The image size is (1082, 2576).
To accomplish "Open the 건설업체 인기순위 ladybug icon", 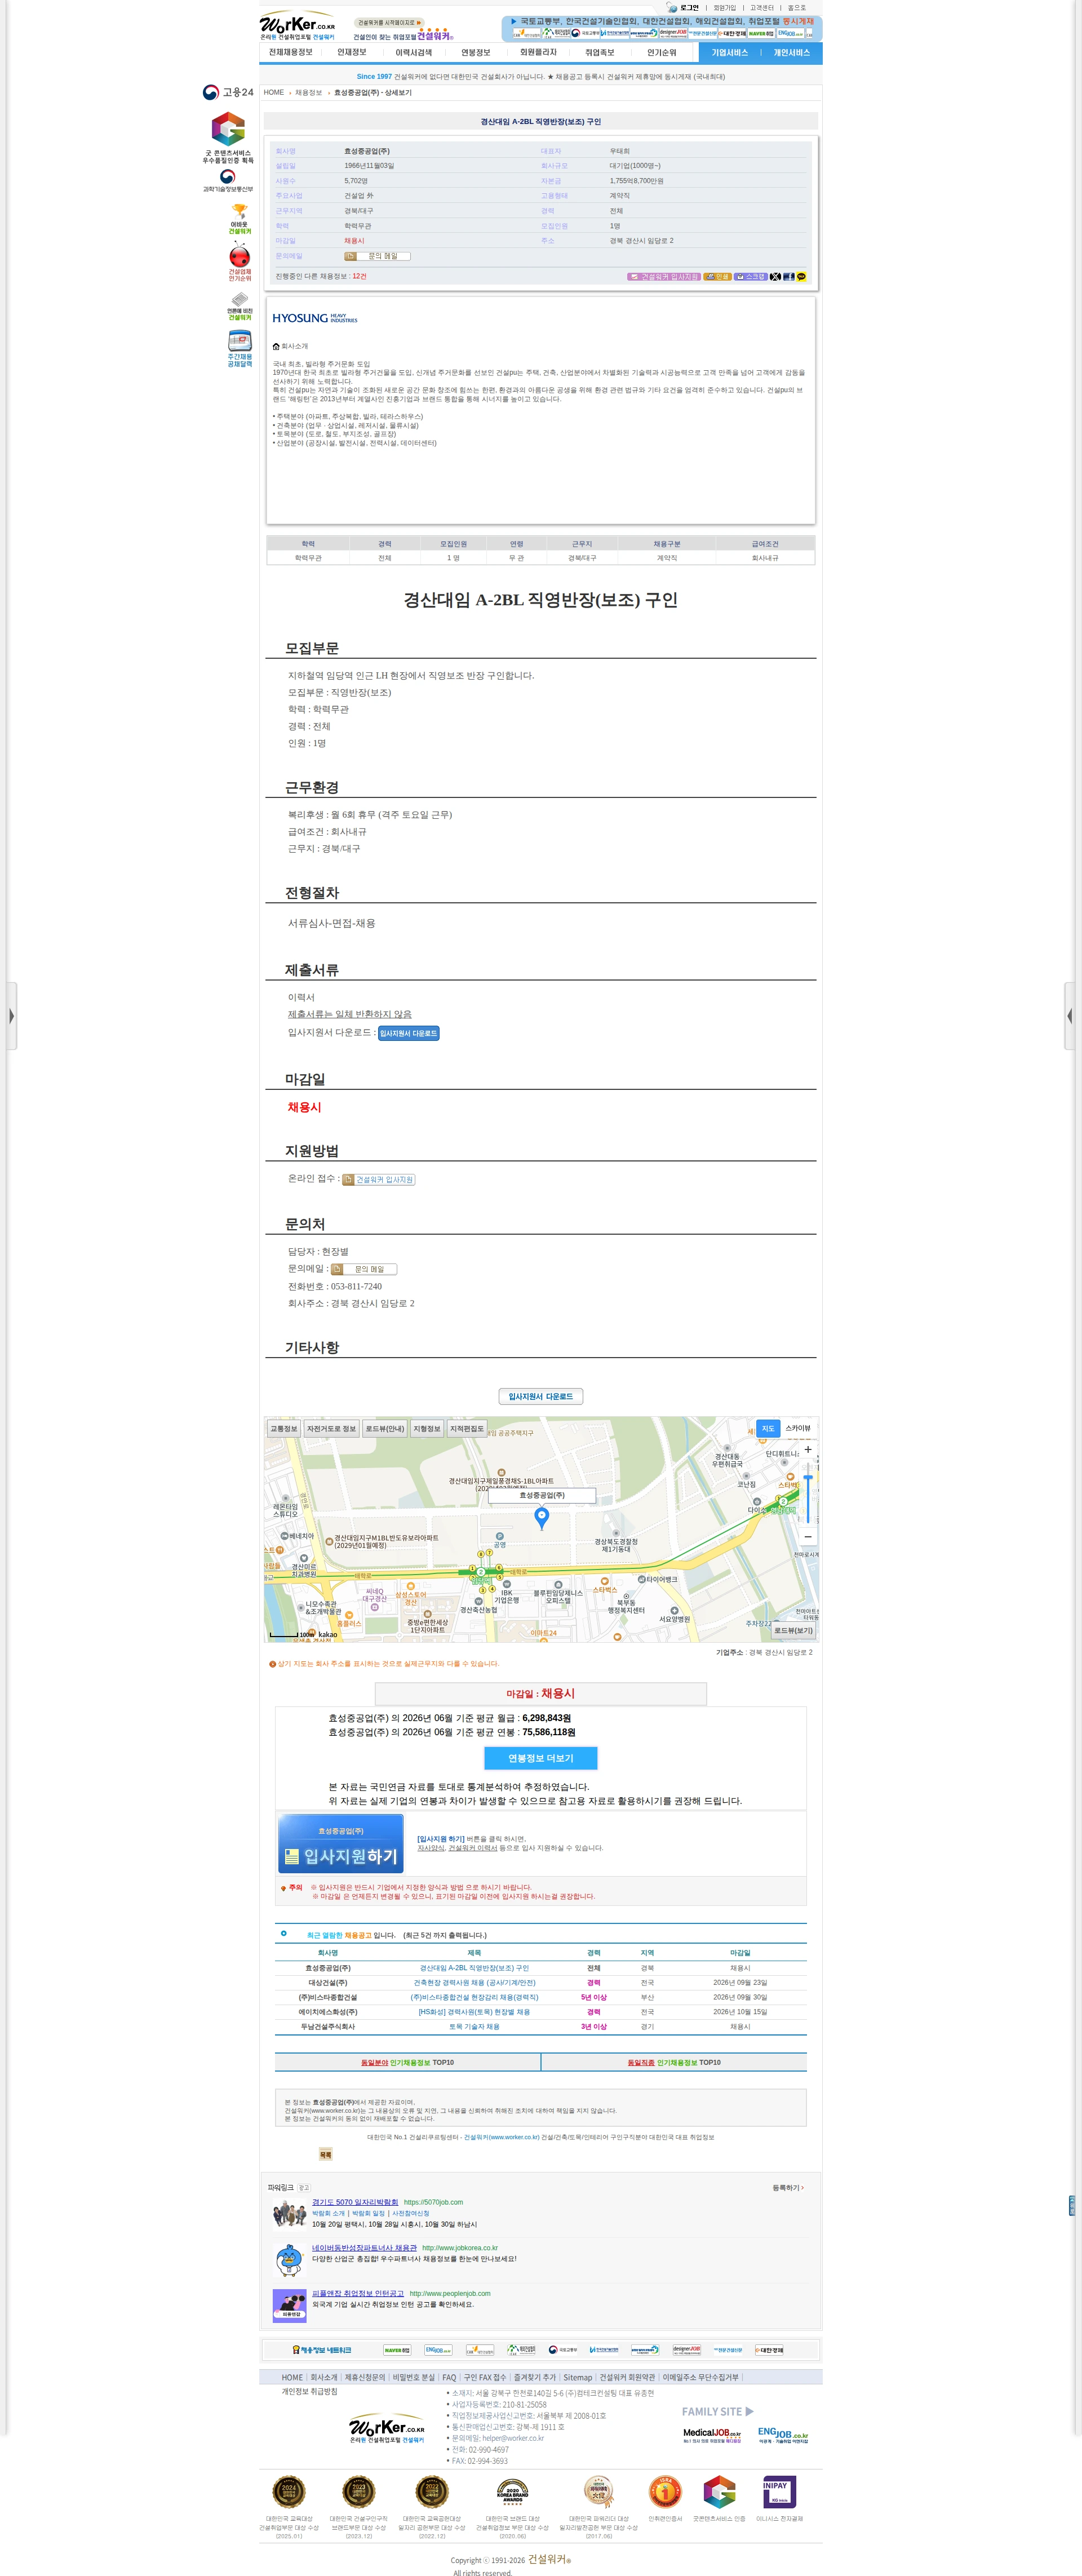I will click(240, 262).
